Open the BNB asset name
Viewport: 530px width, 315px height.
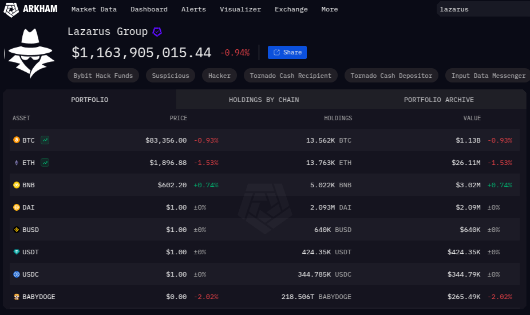pyautogui.click(x=29, y=185)
